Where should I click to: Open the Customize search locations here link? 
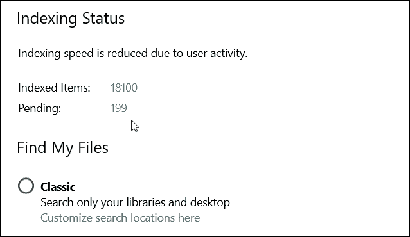pos(120,218)
